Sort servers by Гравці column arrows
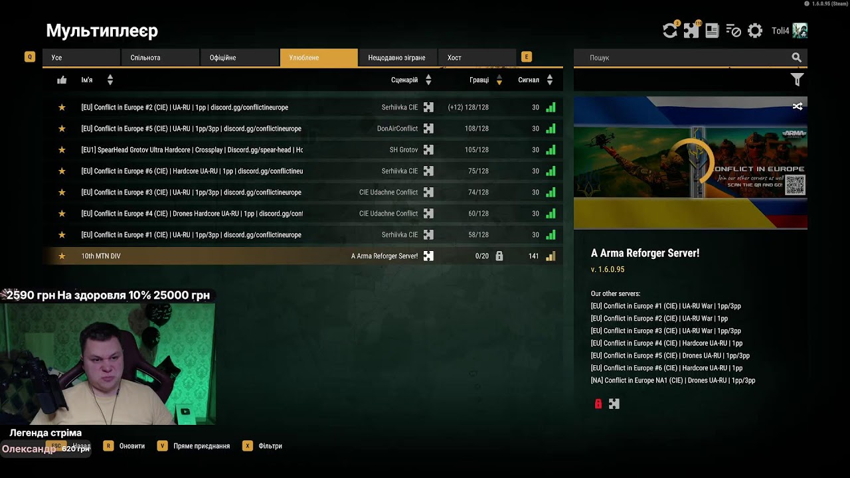Screen dimensions: 850x478 499,80
